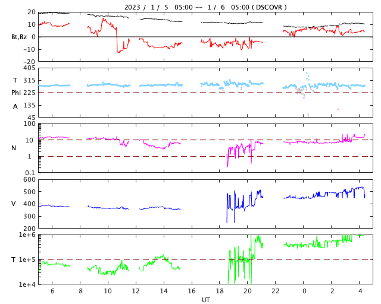
Task: Click the "2" hour label on UT axis
Action: tap(332, 291)
